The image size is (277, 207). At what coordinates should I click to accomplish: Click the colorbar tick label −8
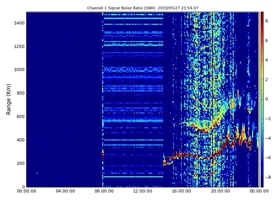(268, 177)
